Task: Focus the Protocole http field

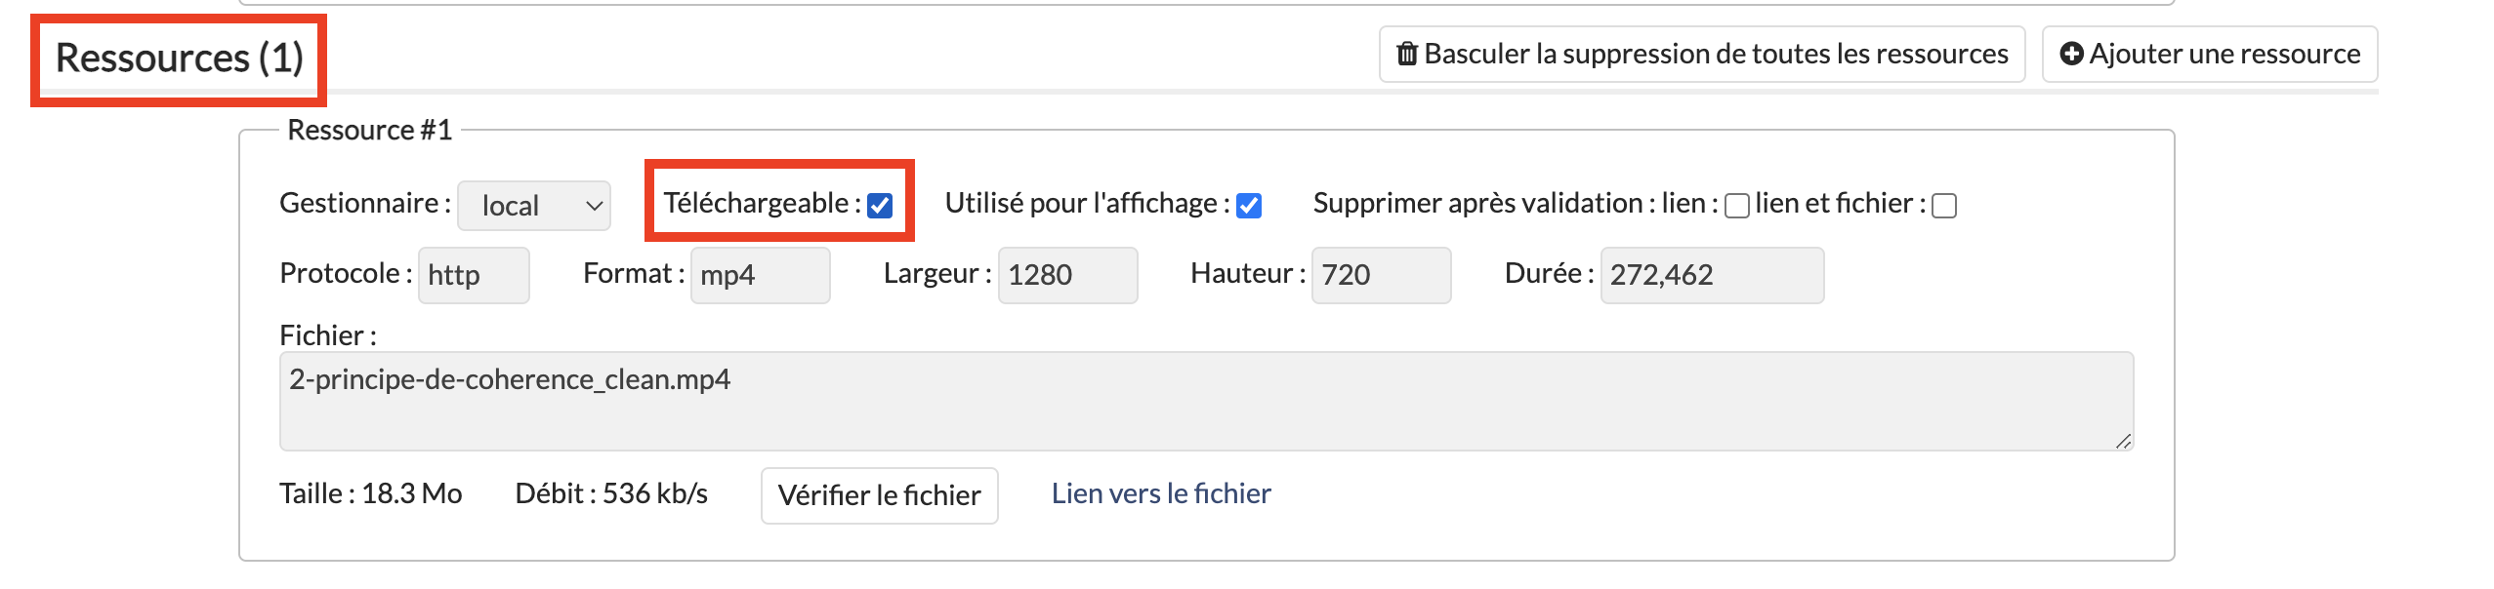Action: coord(474,275)
